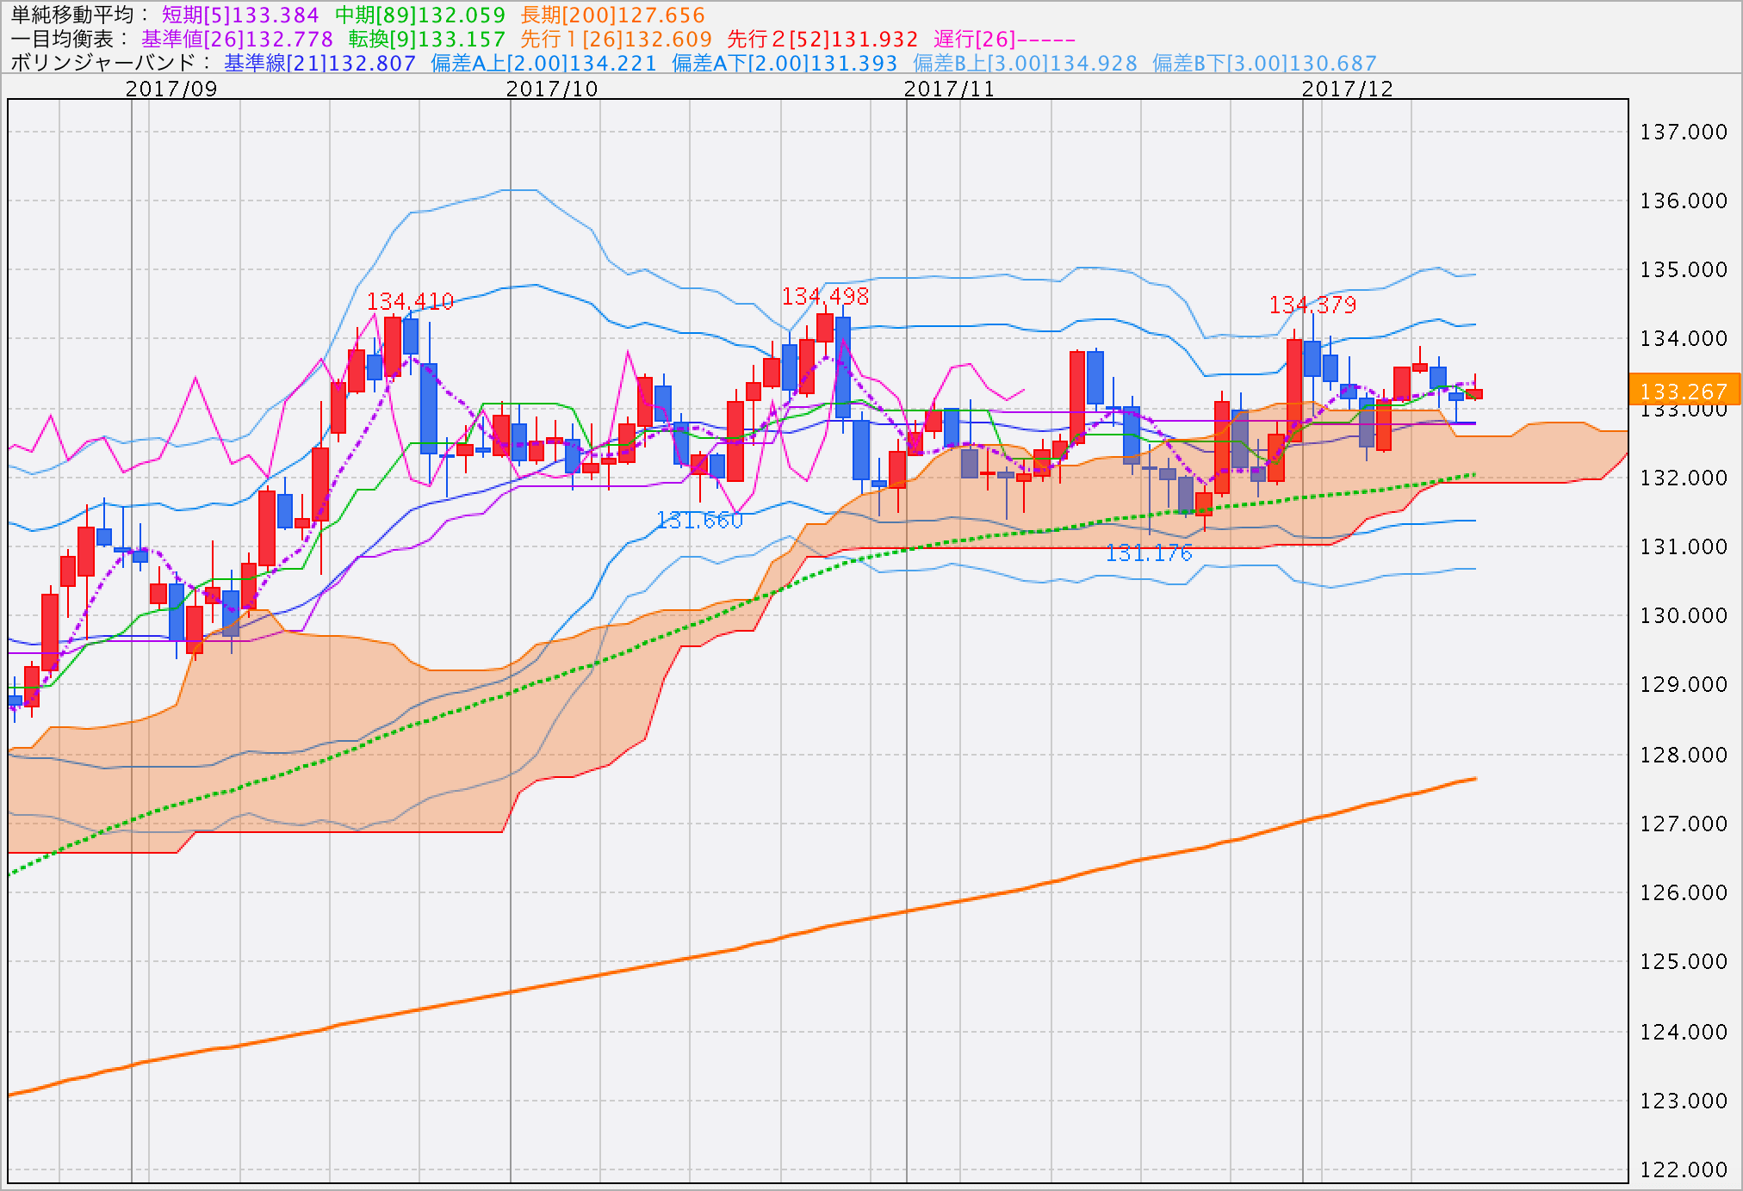
Task: Click the 125.000 price axis label
Action: tap(1684, 961)
